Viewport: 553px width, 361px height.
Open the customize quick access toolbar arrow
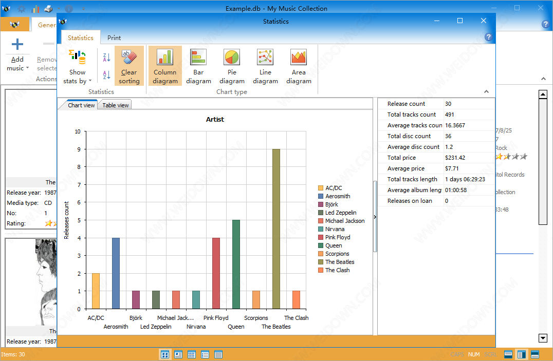[83, 9]
